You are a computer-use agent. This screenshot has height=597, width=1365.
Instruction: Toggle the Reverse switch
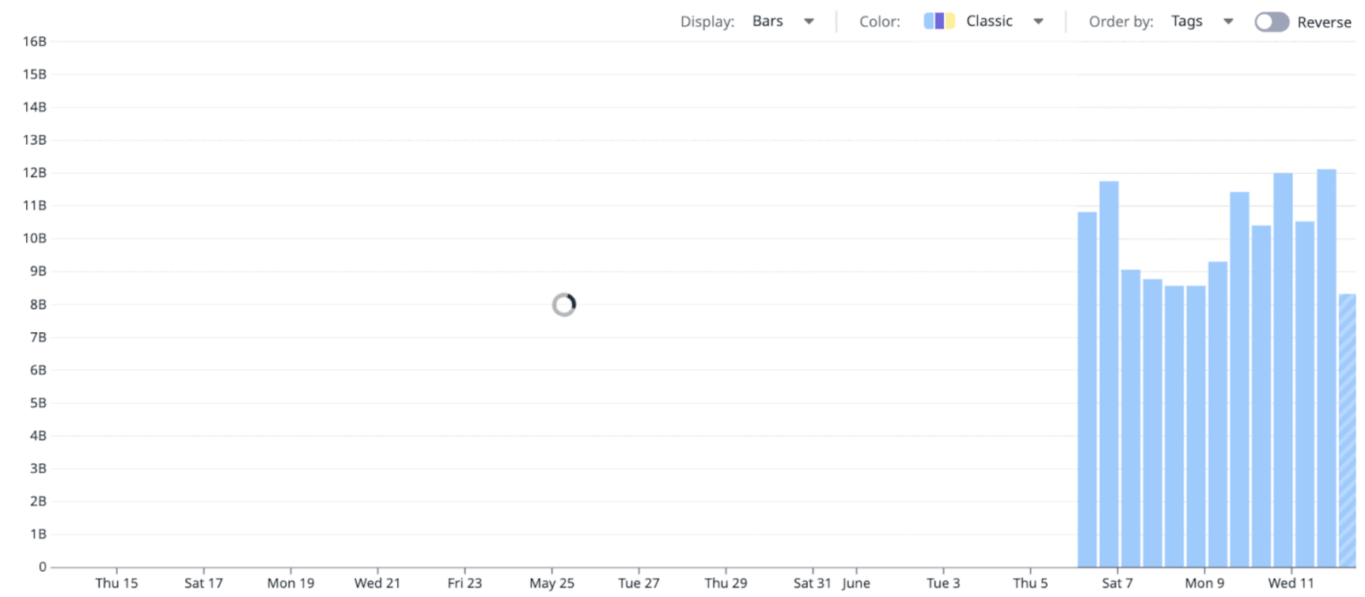coord(1272,22)
